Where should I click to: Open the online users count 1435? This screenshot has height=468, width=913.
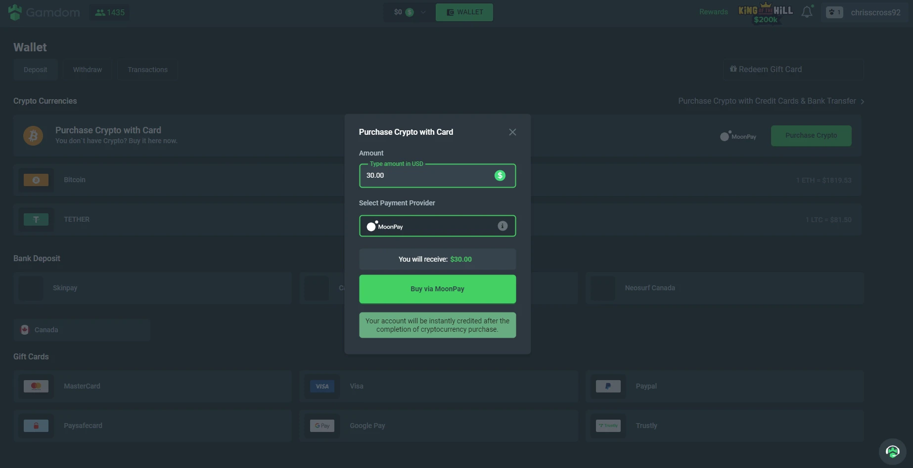point(110,12)
